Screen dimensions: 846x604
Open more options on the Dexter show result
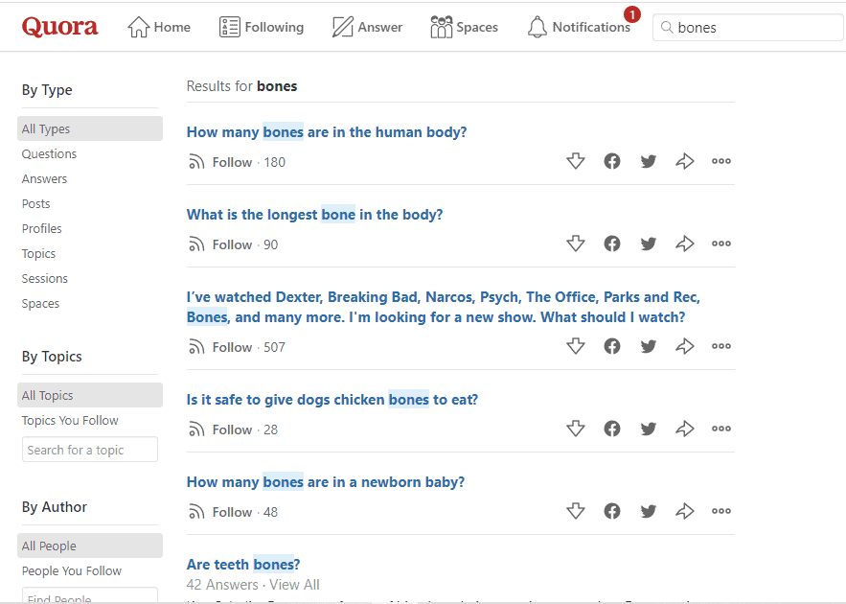pos(721,346)
